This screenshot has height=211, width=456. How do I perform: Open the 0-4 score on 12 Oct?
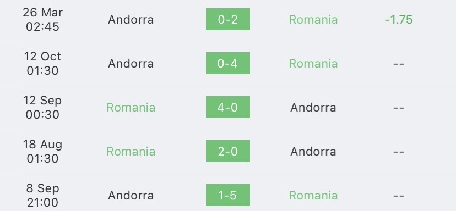(227, 63)
